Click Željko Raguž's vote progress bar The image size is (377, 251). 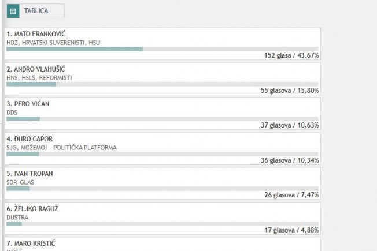(x=162, y=224)
